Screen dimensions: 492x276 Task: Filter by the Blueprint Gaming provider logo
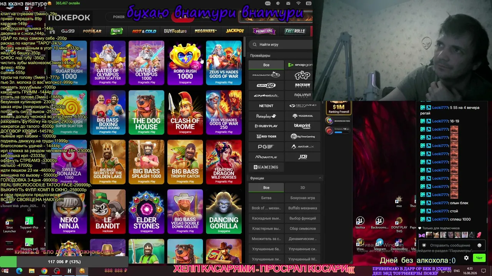click(x=302, y=126)
